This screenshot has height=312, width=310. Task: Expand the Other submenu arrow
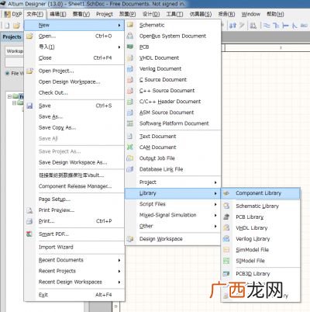click(x=215, y=226)
